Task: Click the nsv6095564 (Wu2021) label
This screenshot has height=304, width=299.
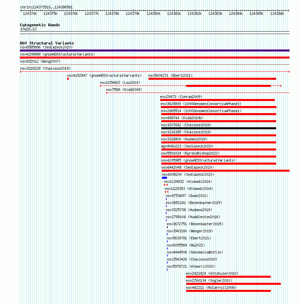Action: [x=186, y=245]
